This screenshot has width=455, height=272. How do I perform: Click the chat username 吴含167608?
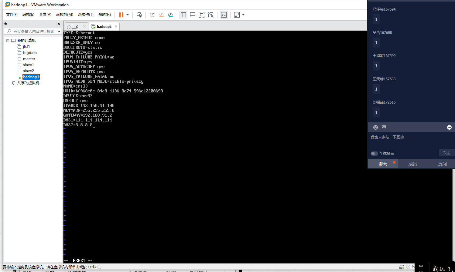point(382,33)
